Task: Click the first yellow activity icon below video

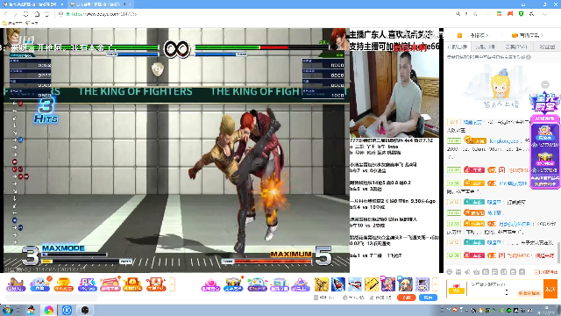Action: tap(16, 284)
